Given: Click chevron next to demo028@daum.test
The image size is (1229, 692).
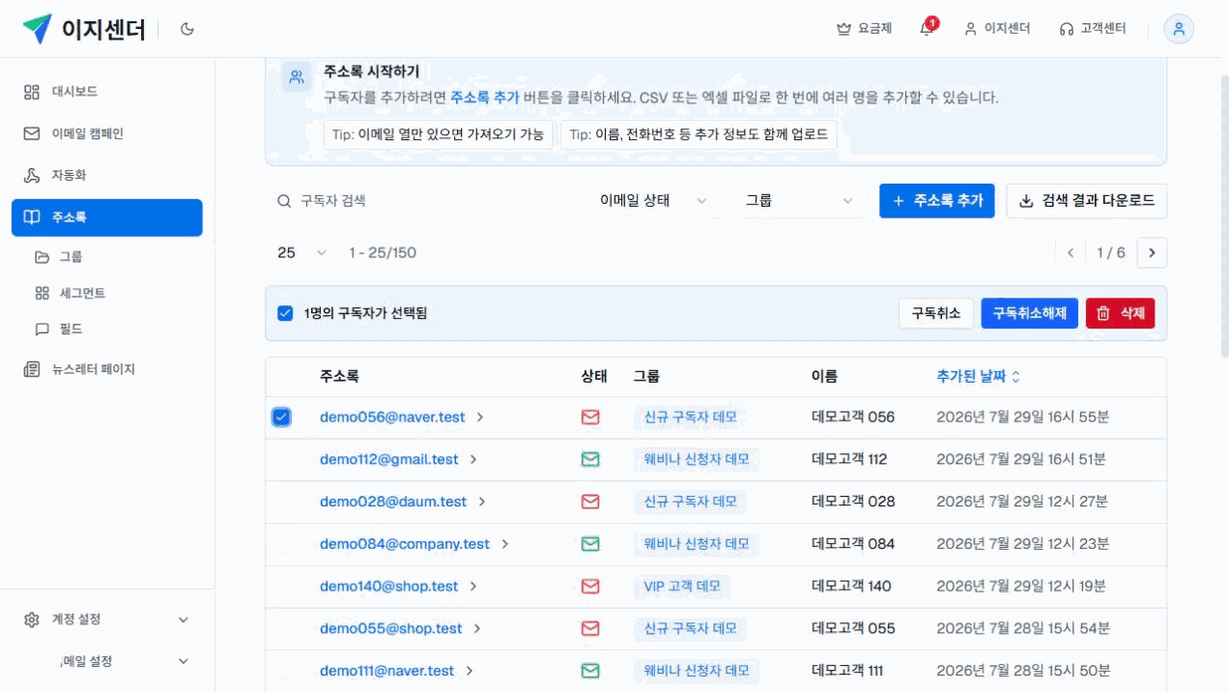Looking at the screenshot, I should pos(482,502).
